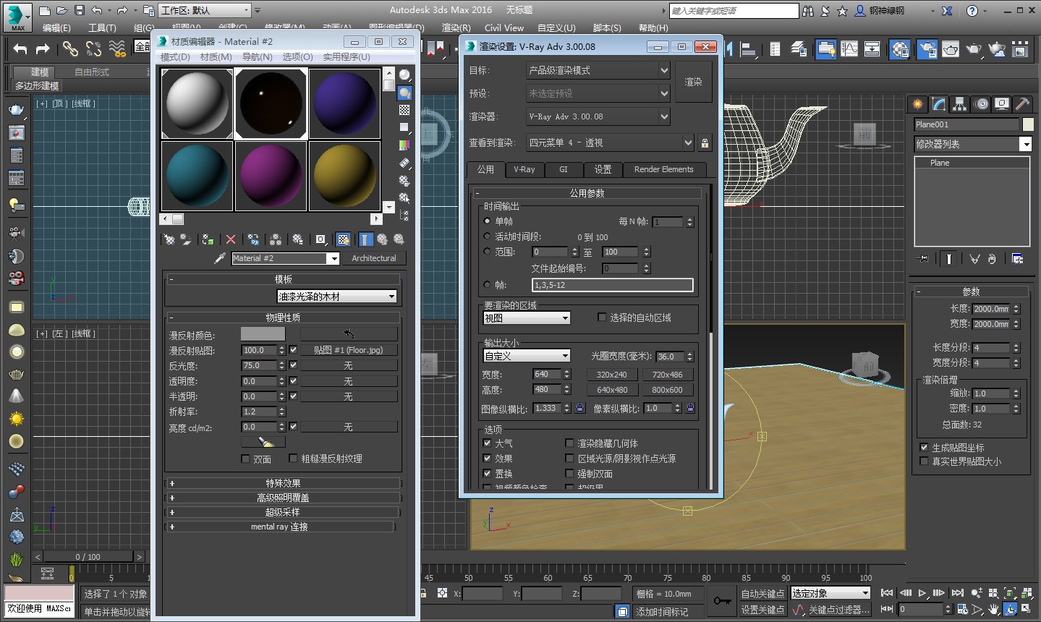Open 材质(M) menu in Material Editor
This screenshot has height=622, width=1041.
[216, 56]
